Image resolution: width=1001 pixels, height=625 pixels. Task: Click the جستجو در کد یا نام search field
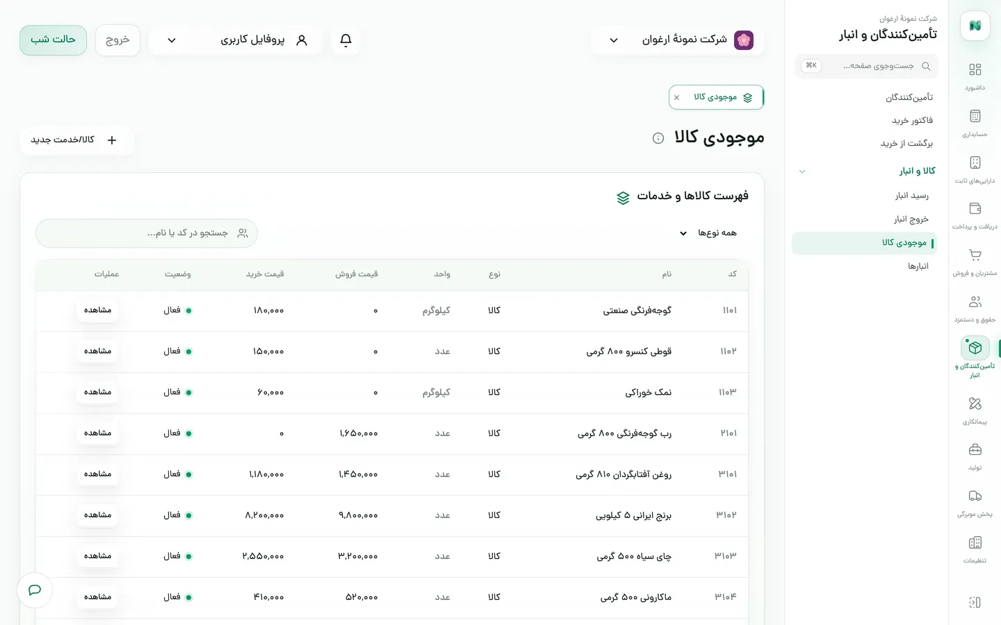tap(147, 233)
